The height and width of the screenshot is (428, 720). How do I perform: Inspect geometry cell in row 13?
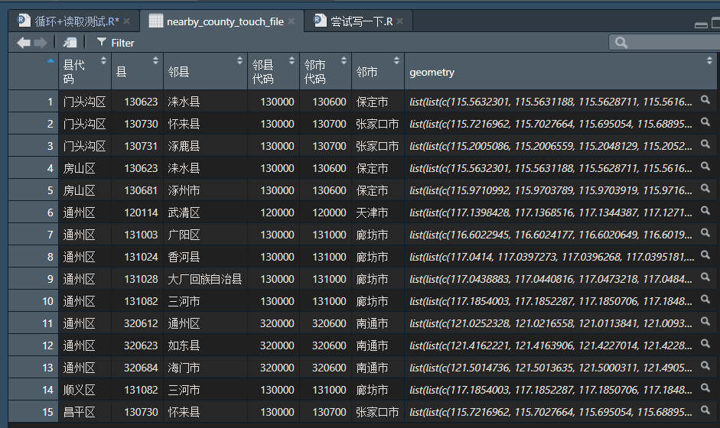(x=705, y=365)
